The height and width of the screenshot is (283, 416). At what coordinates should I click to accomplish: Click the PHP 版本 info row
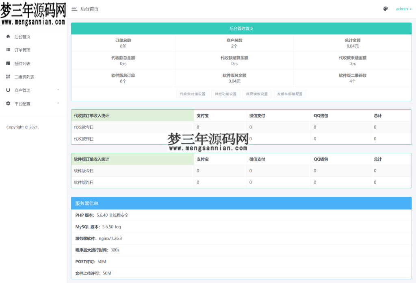241,216
